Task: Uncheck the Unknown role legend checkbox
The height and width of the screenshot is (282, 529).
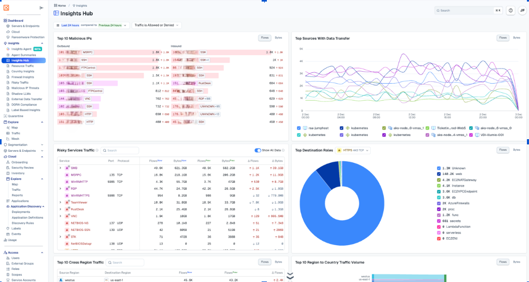Action: click(439, 168)
